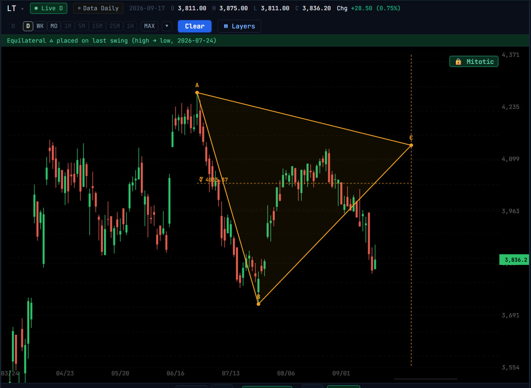Toggle the Data Daily source pill
The image size is (531, 388).
(98, 8)
